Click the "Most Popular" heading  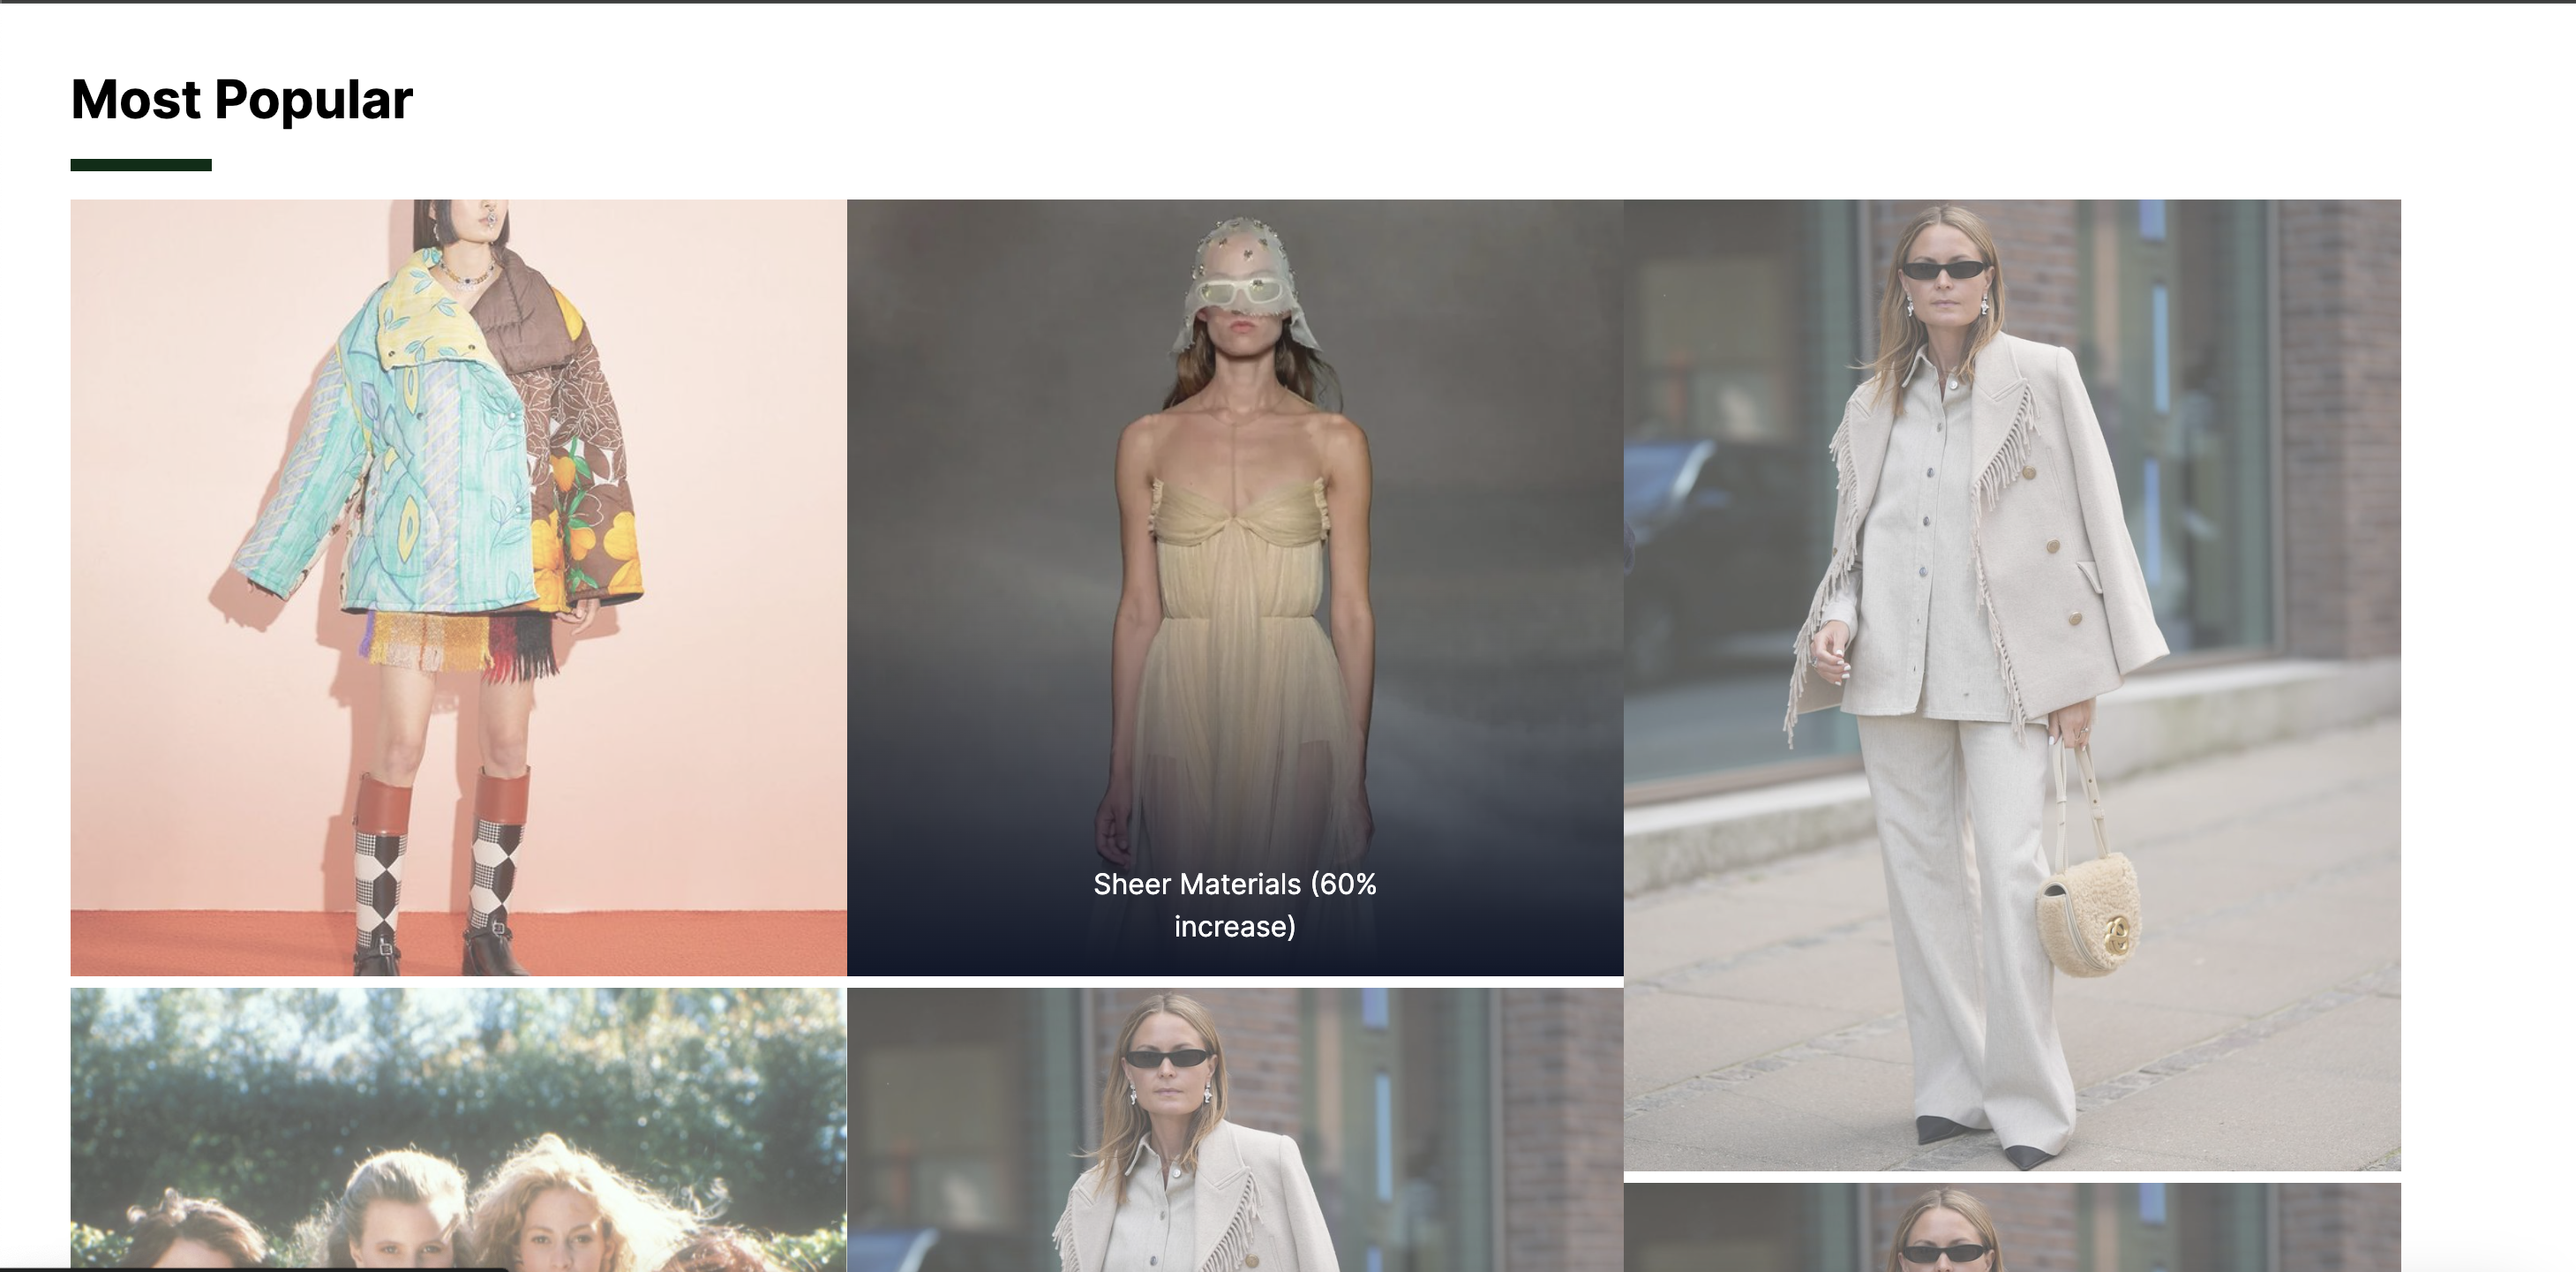click(241, 100)
